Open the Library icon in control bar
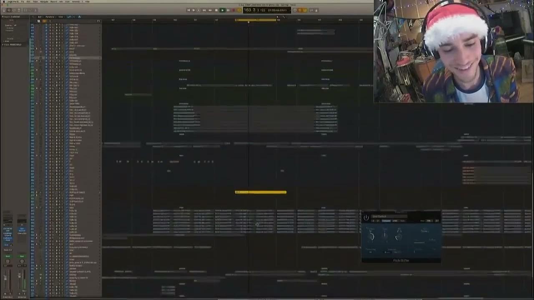This screenshot has height=300, width=534. pyautogui.click(x=4, y=10)
